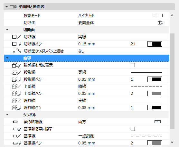Click pen number 1 in 隠れ線ペン
Screen dimensions: 179x147
click(132, 108)
